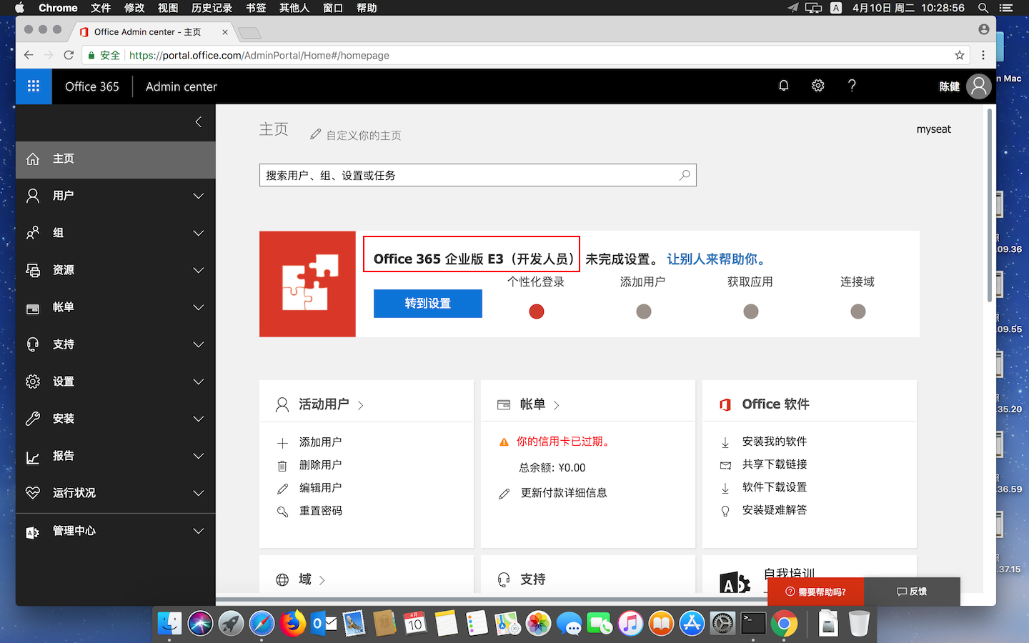Click the 需要帮助吗? button

click(x=815, y=592)
